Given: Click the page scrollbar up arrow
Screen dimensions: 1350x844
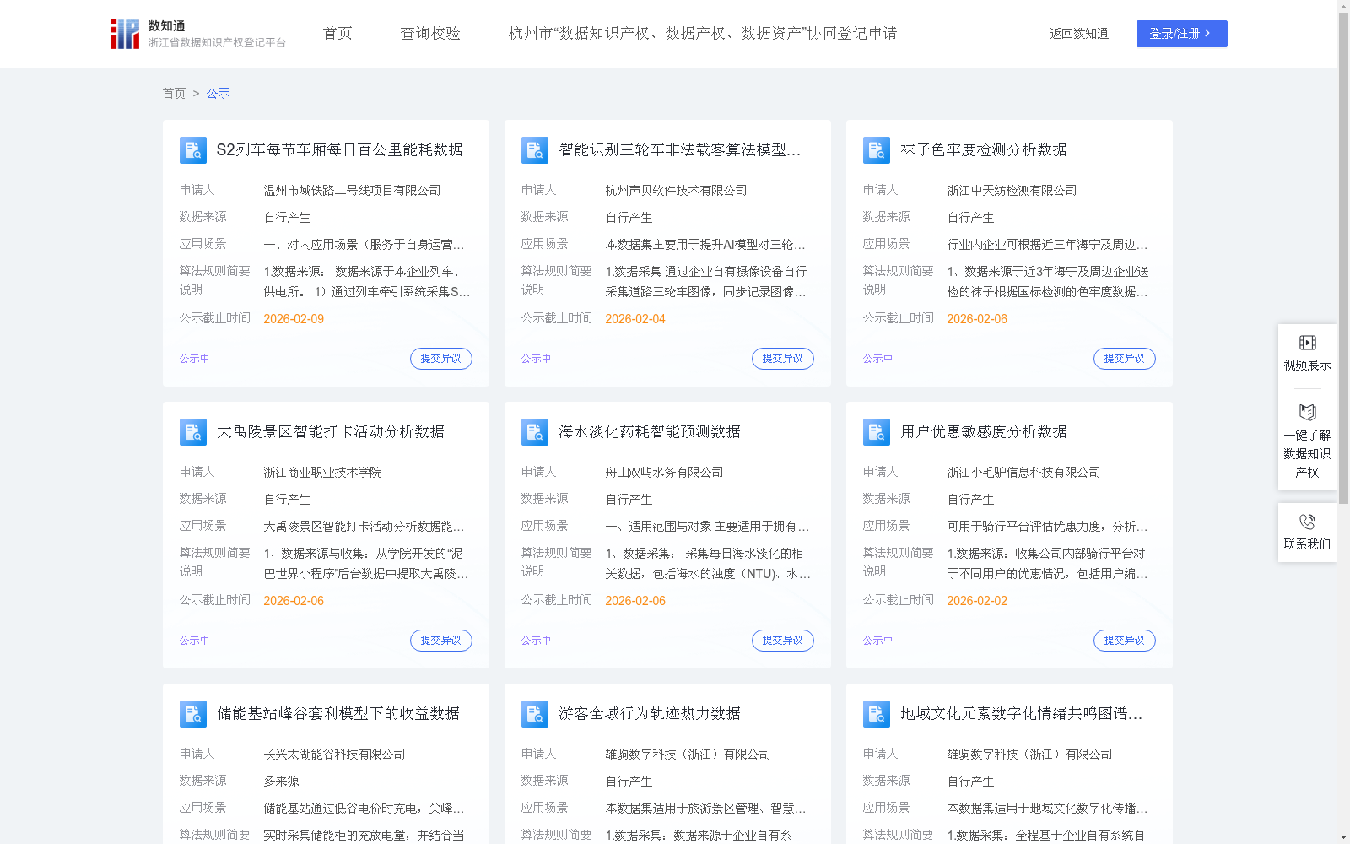Looking at the screenshot, I should tap(1343, 6).
